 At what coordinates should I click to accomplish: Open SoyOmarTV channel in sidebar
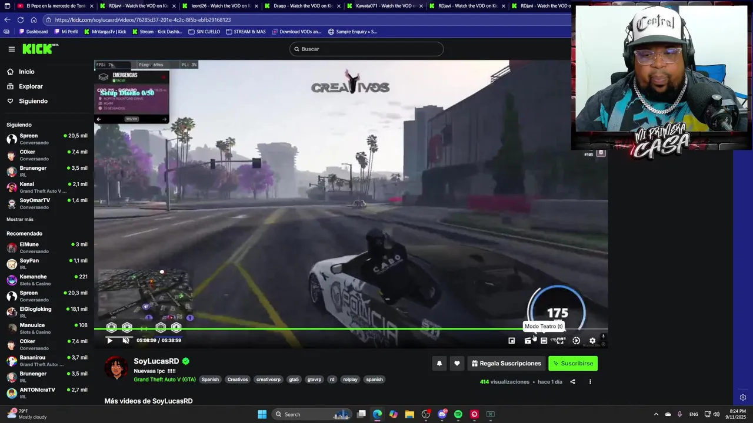pos(47,203)
